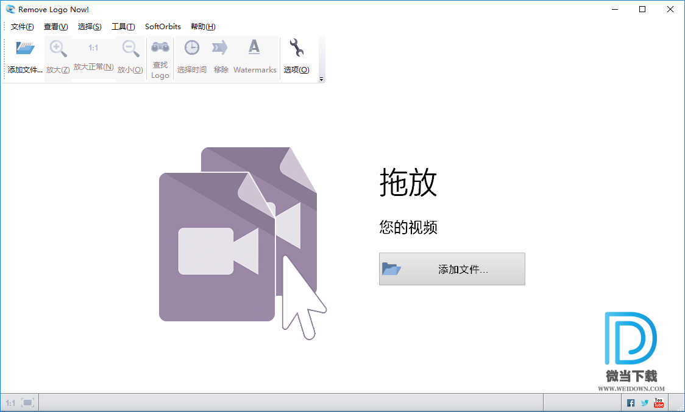Open the 帮助(H) menu
Screen dimensions: 685x412
(x=203, y=27)
